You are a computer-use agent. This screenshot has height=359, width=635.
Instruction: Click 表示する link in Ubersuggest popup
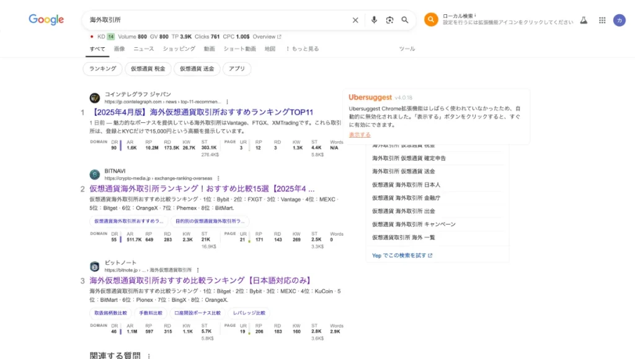point(360,135)
